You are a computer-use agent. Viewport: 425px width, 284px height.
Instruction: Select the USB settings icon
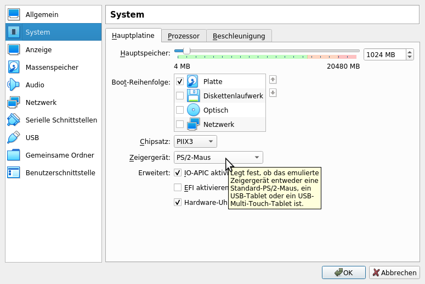(x=14, y=137)
